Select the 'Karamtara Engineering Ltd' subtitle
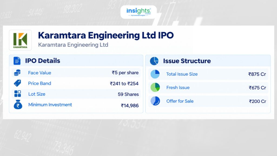This screenshot has width=277, height=156. pyautogui.click(x=73, y=45)
